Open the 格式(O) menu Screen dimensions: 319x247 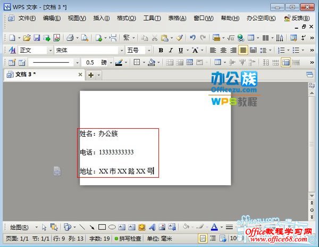(127, 18)
